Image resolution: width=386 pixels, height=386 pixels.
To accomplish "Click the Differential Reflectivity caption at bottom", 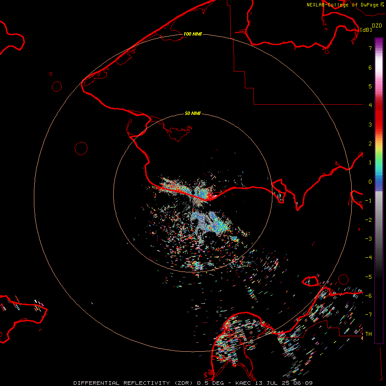I will point(193,383).
